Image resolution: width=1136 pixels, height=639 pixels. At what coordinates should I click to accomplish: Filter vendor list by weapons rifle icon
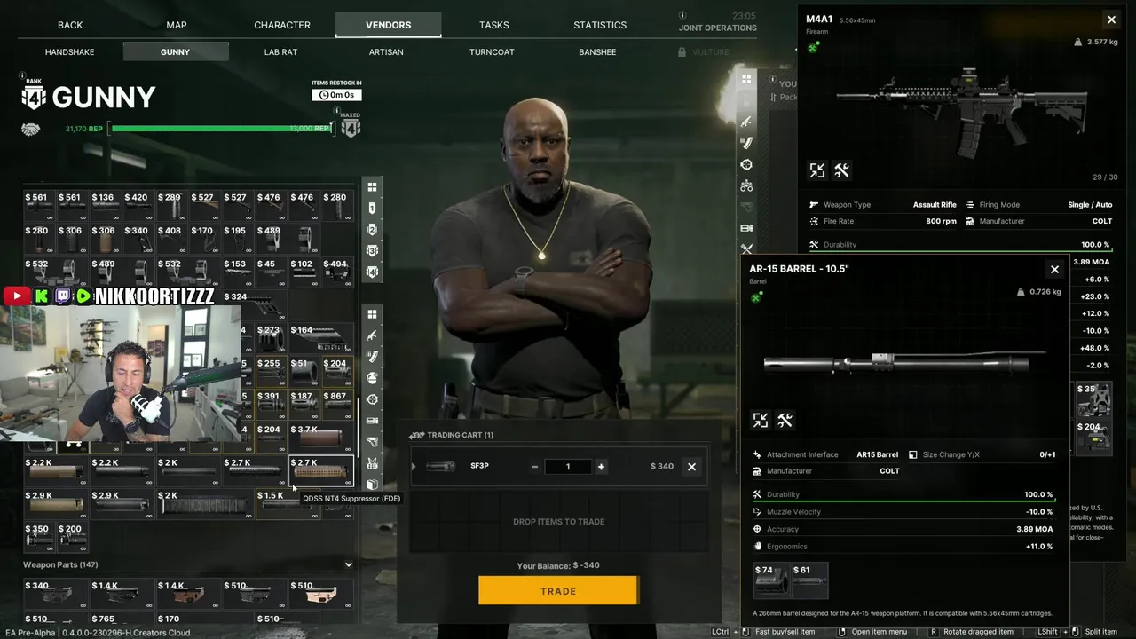click(373, 335)
